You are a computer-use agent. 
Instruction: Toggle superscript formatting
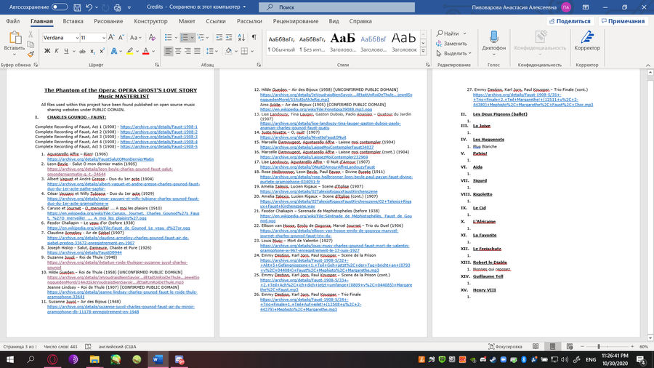[x=102, y=51]
